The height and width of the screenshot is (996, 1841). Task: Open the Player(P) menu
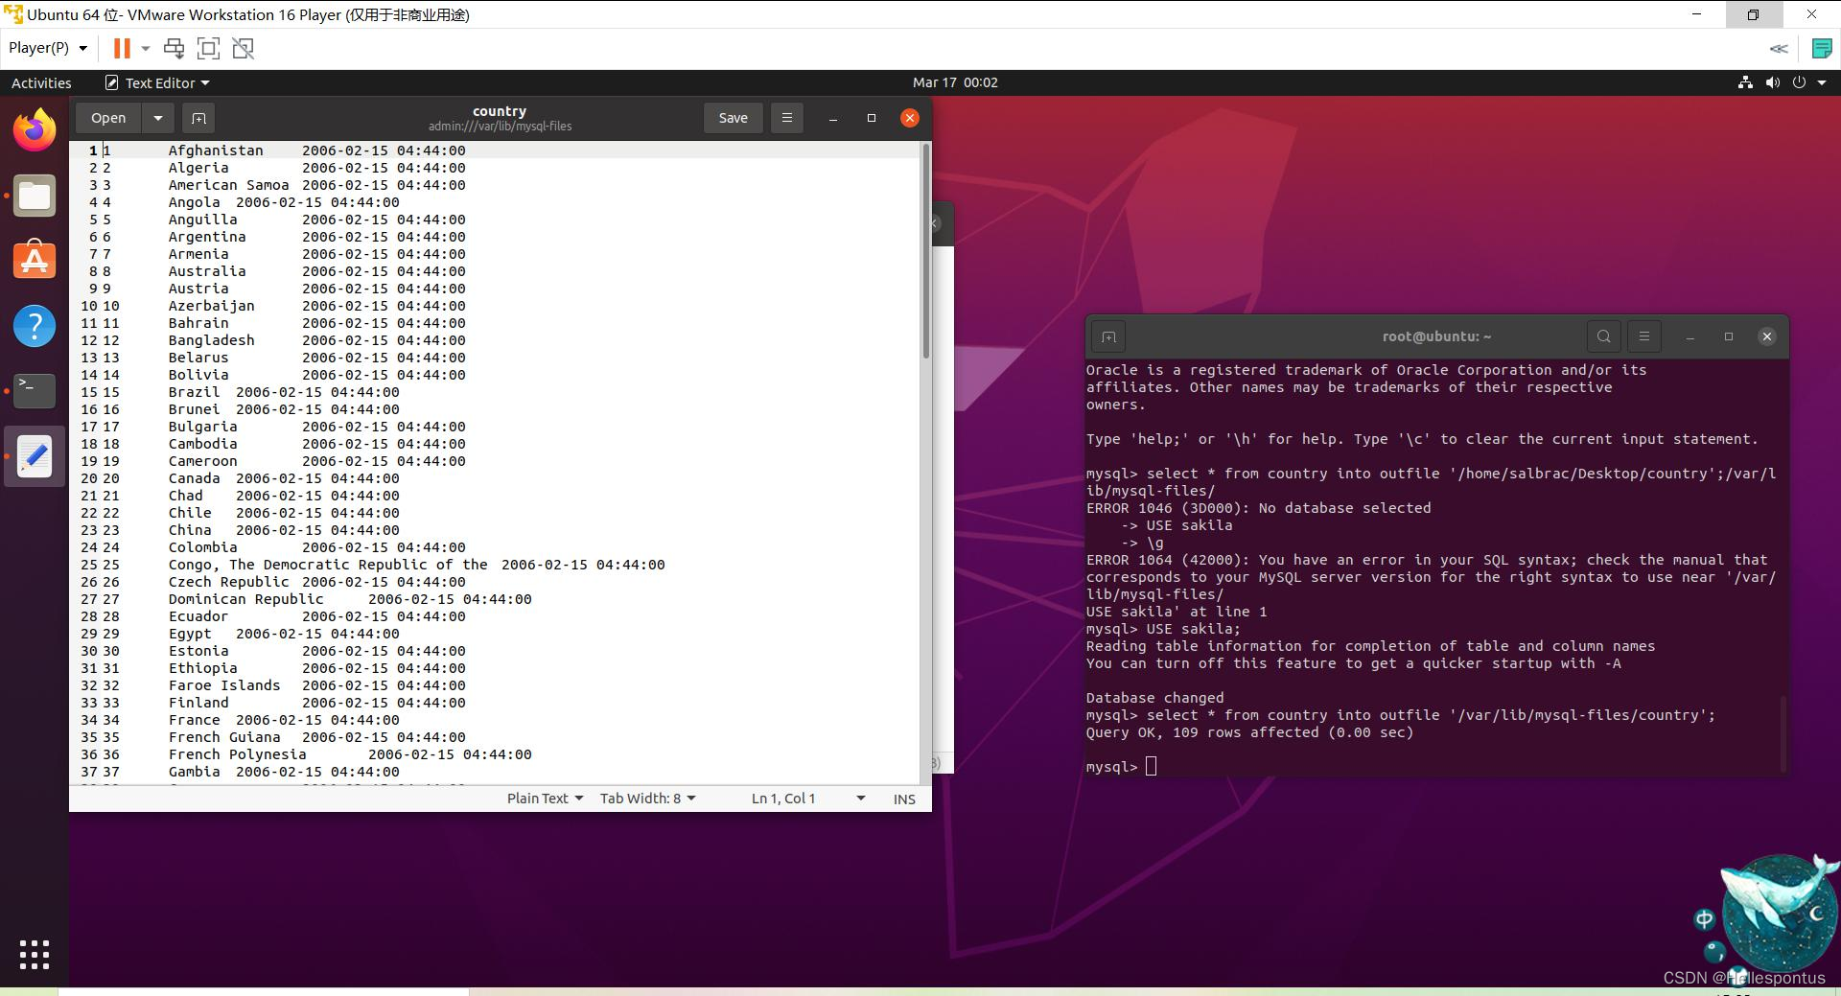[45, 48]
